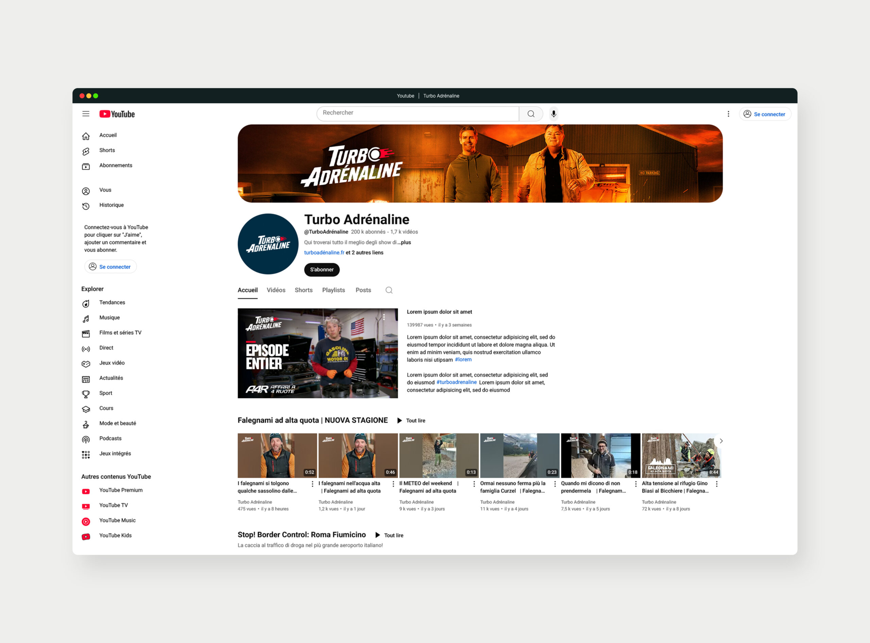Click the Turbo Adrénaline channel avatar

click(x=268, y=244)
